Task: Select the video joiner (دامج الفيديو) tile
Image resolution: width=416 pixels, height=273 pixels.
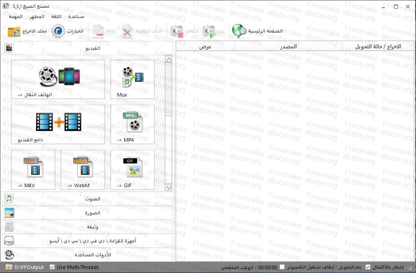Action: 58,125
